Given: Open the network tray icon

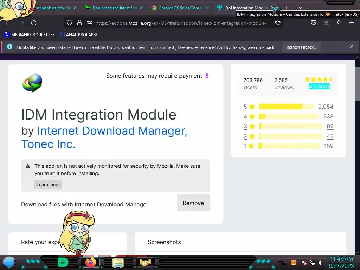Looking at the screenshot, I should 313,262.
